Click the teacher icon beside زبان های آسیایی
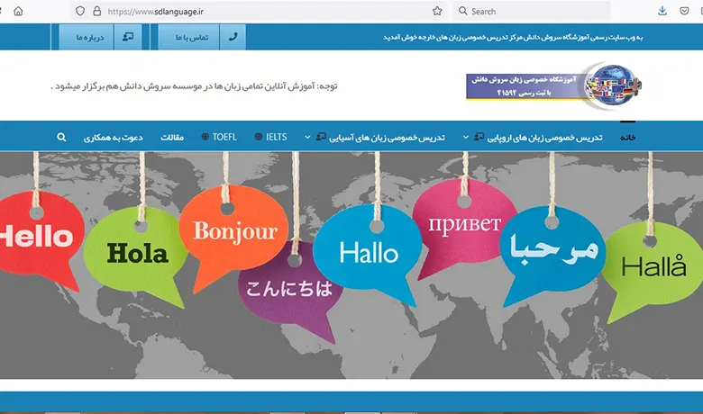Viewport: 703px width, 414px height. click(321, 136)
